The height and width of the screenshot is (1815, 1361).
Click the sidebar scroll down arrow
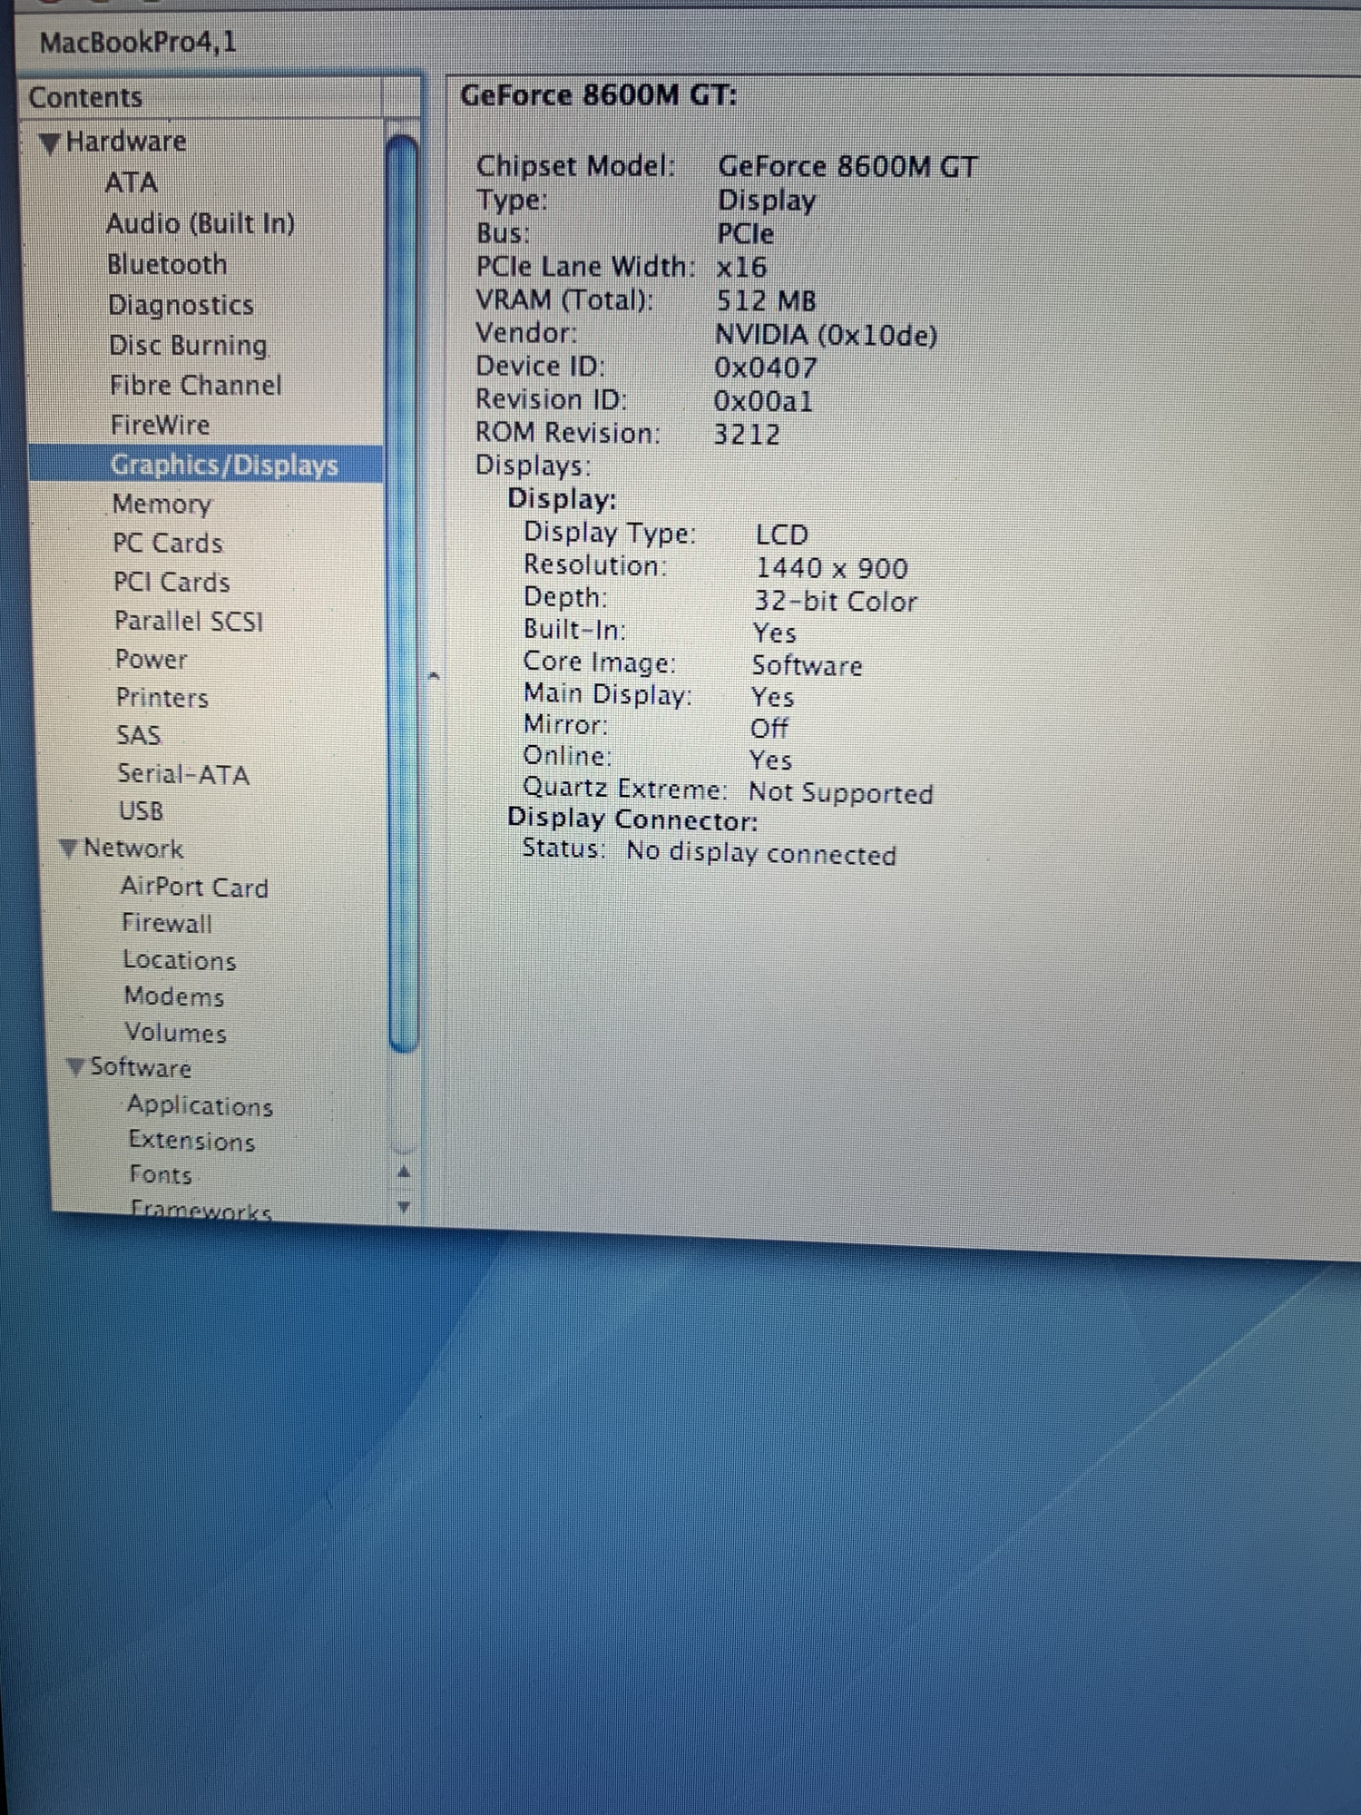point(405,1207)
